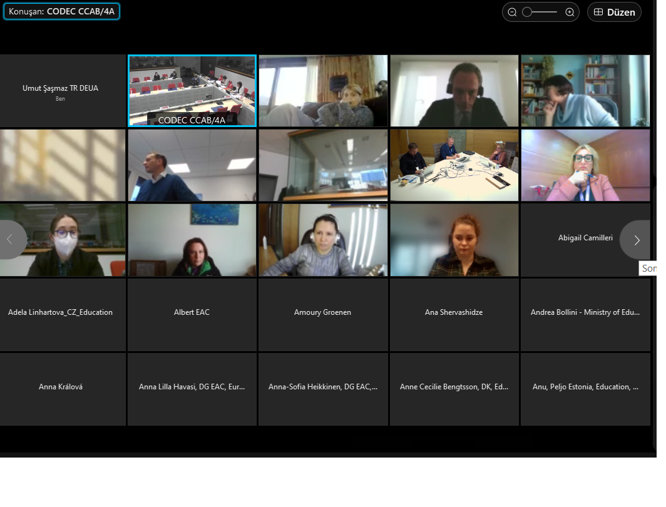Select the Anu, Peljo Estonia tile

point(585,389)
